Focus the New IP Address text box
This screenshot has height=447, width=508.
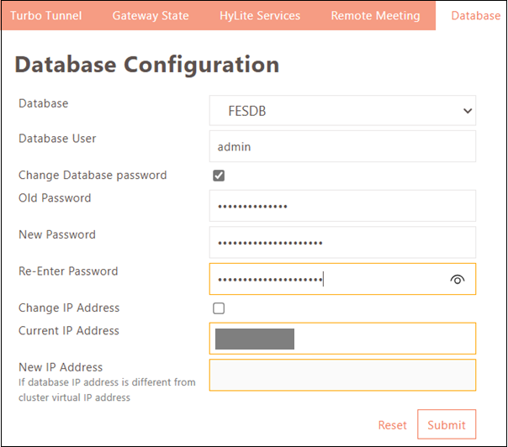pos(341,375)
